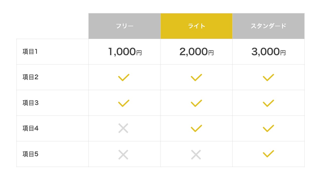Click the checkmark for 項目5 under スタンダード
The image size is (321, 180).
pyautogui.click(x=268, y=154)
